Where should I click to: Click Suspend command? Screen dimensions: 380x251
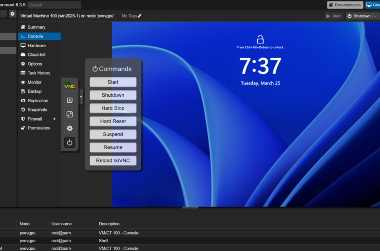click(113, 134)
